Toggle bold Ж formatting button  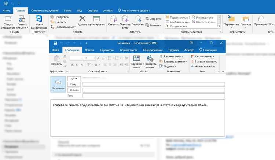[72, 65]
